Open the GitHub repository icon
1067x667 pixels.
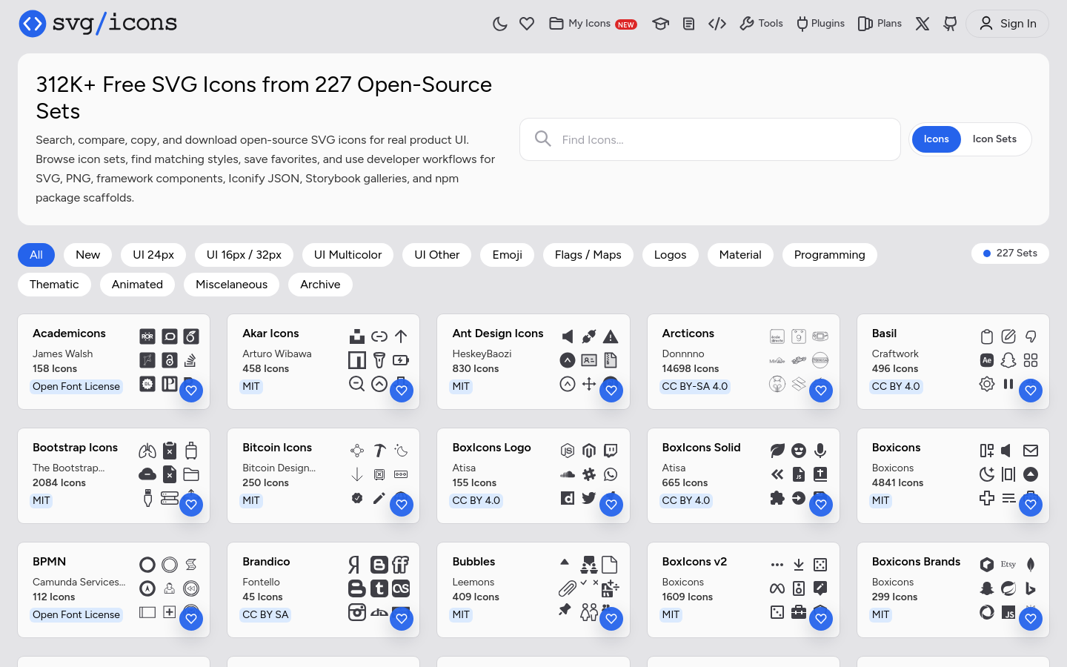[x=950, y=24]
